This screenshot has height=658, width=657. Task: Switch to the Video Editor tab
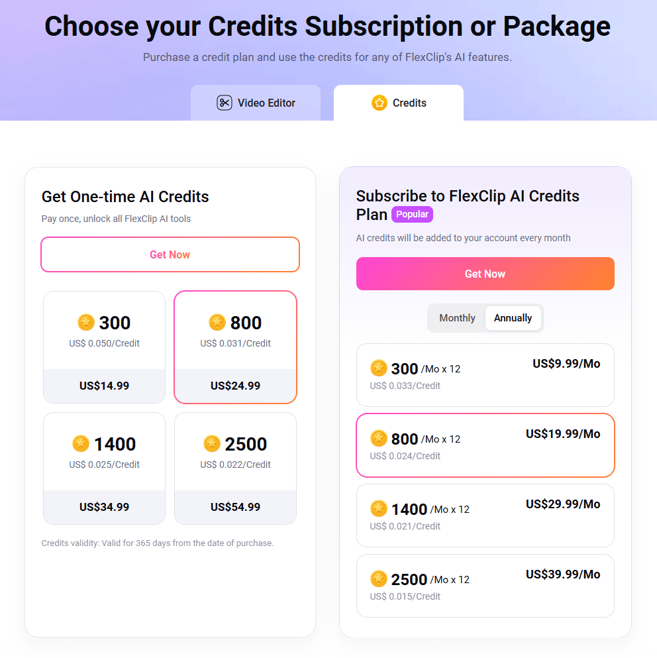256,103
